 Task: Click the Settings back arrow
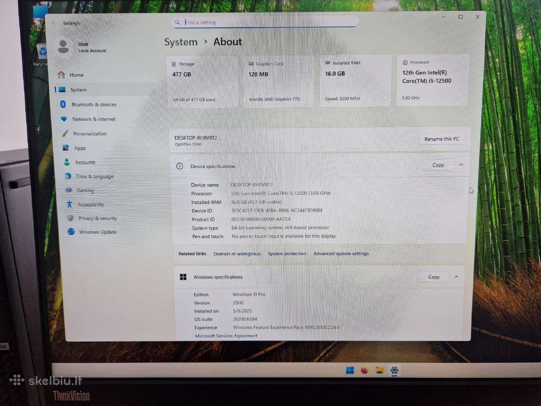pyautogui.click(x=54, y=23)
